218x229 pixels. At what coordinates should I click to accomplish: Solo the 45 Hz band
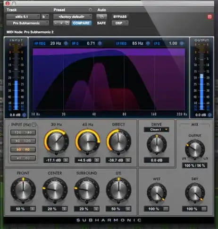click(x=97, y=160)
